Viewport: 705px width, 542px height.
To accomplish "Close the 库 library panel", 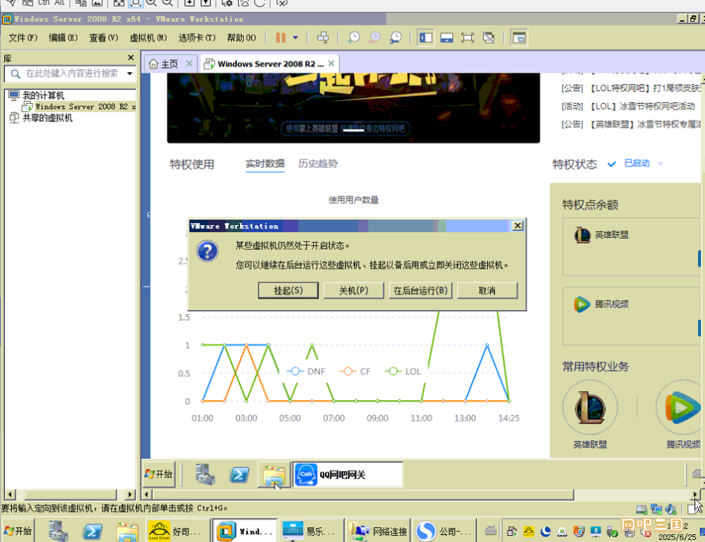I will (x=131, y=57).
